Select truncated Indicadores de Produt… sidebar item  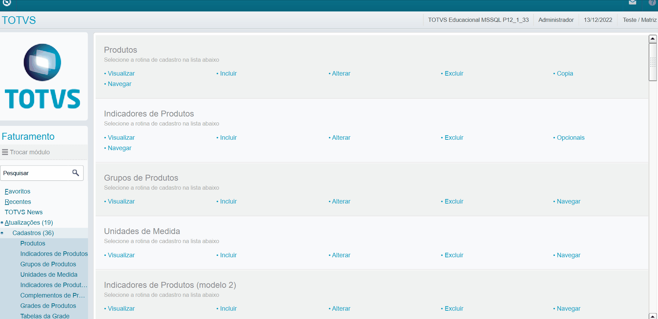tap(54, 285)
